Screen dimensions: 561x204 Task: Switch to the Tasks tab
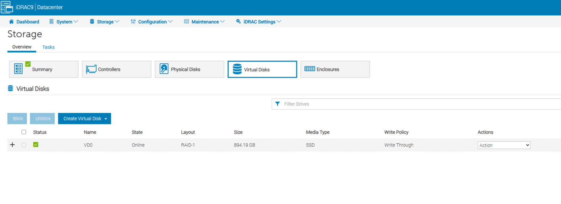point(48,47)
